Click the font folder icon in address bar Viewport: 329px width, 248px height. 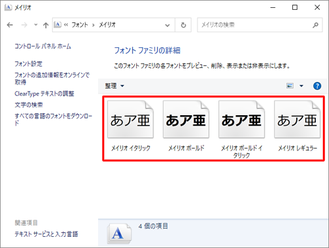click(57, 24)
